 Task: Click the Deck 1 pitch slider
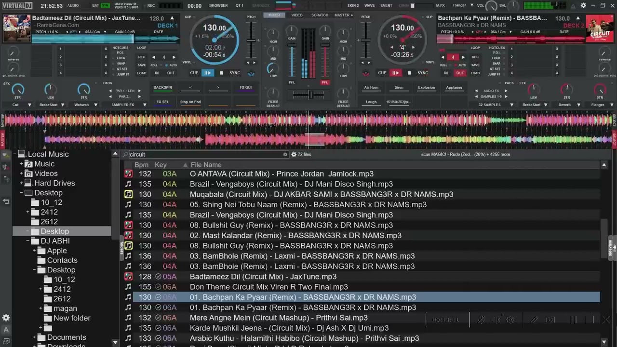coord(251,40)
